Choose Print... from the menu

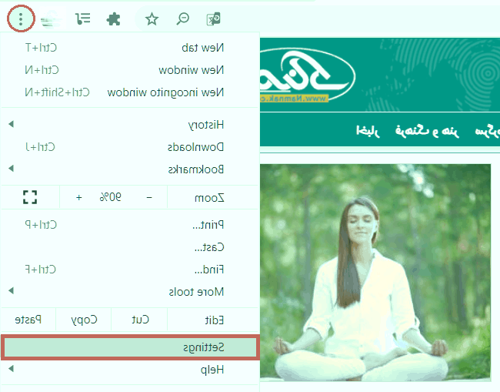pyautogui.click(x=130, y=225)
